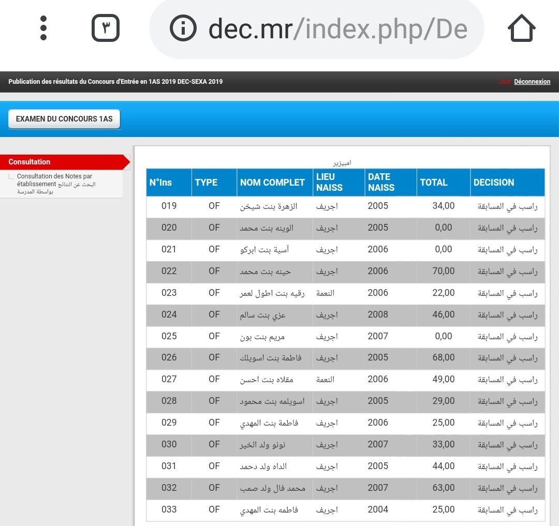Click the name فاطمة بنت اسويلك
Image resolution: width=559 pixels, height=526 pixels.
[x=271, y=358]
